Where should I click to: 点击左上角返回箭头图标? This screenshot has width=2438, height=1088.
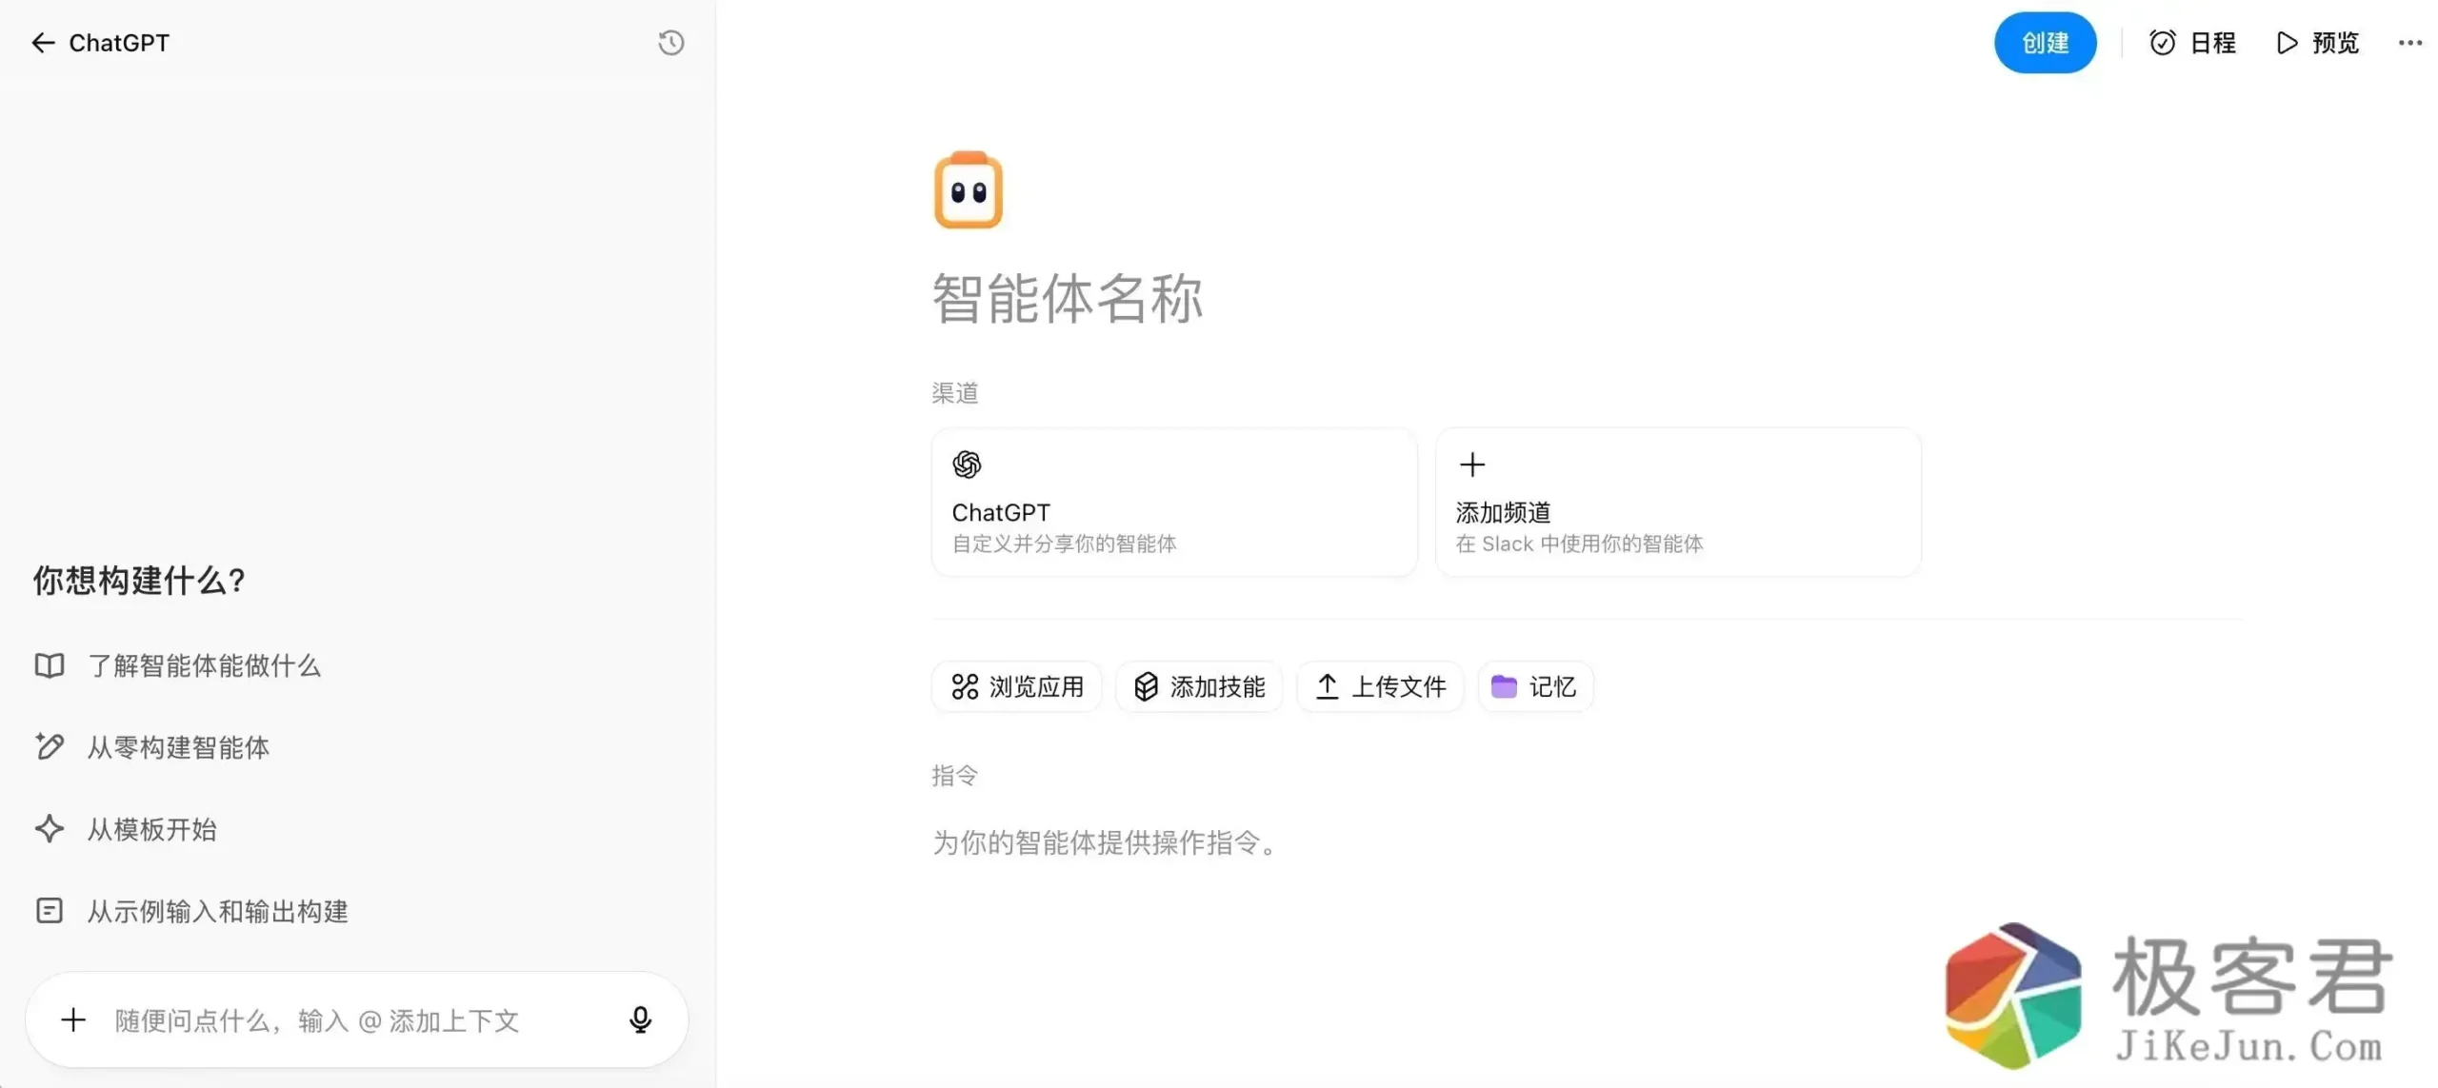[43, 42]
